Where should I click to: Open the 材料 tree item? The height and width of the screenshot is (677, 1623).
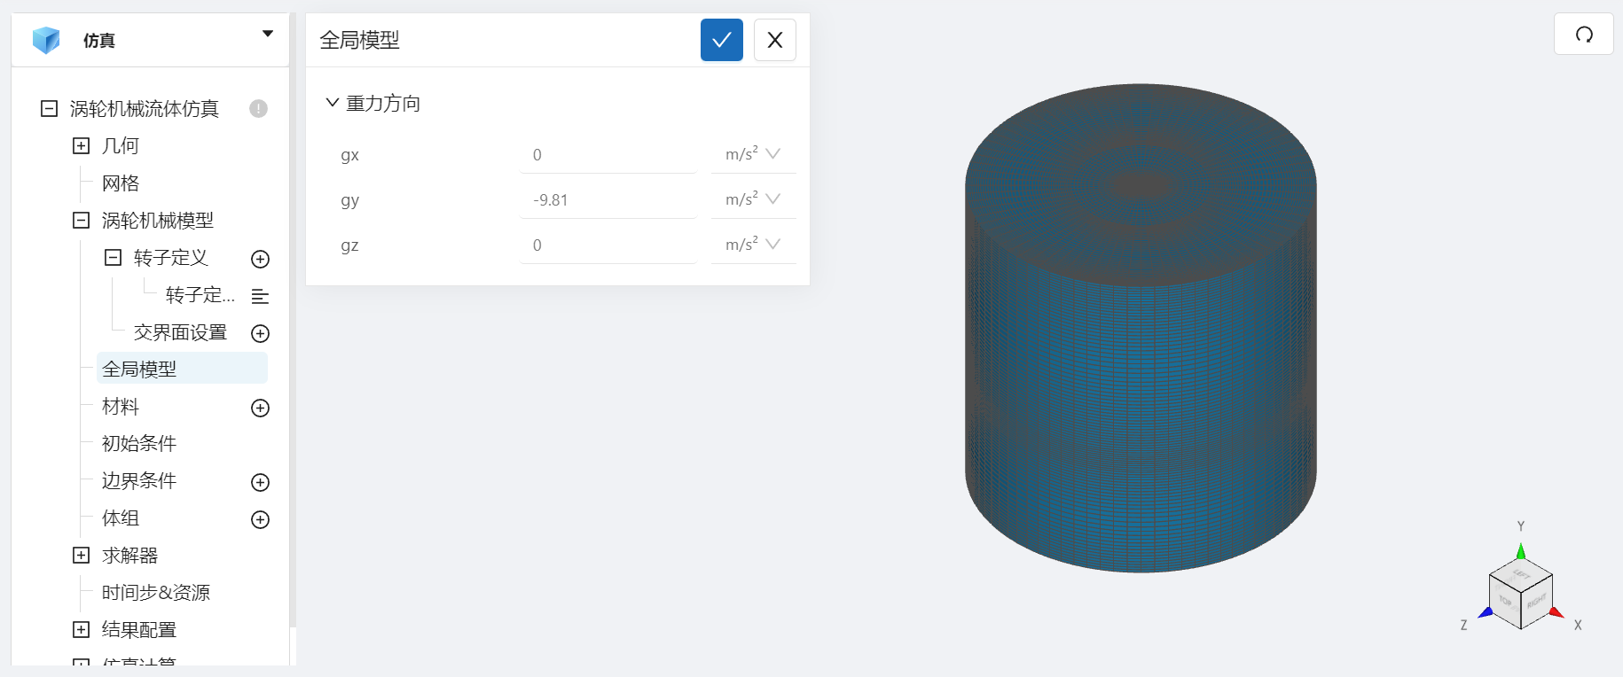pyautogui.click(x=121, y=407)
